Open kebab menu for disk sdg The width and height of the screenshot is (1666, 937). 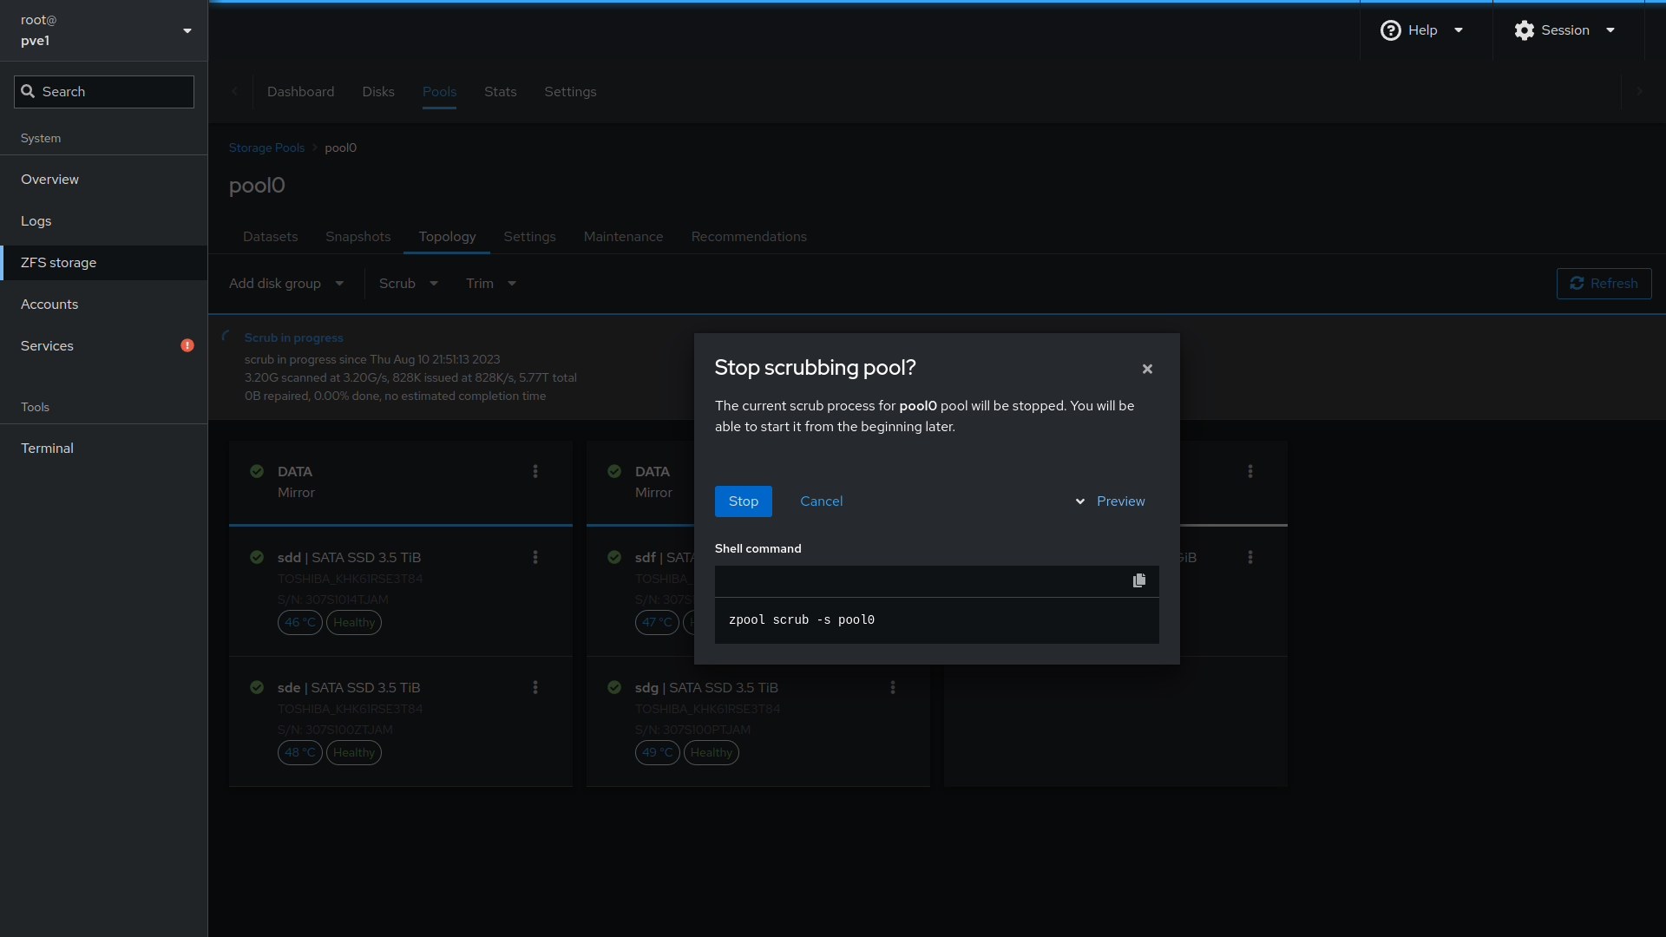tap(893, 687)
